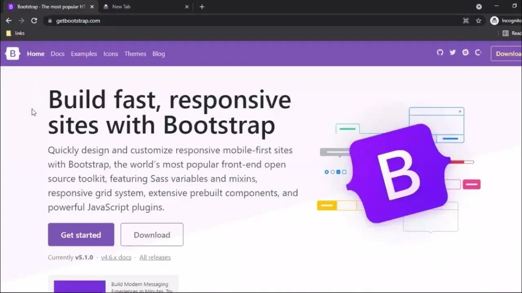Viewport: 522px width, 293px height.
Task: Open the Open Collective icon link
Action: [478, 52]
